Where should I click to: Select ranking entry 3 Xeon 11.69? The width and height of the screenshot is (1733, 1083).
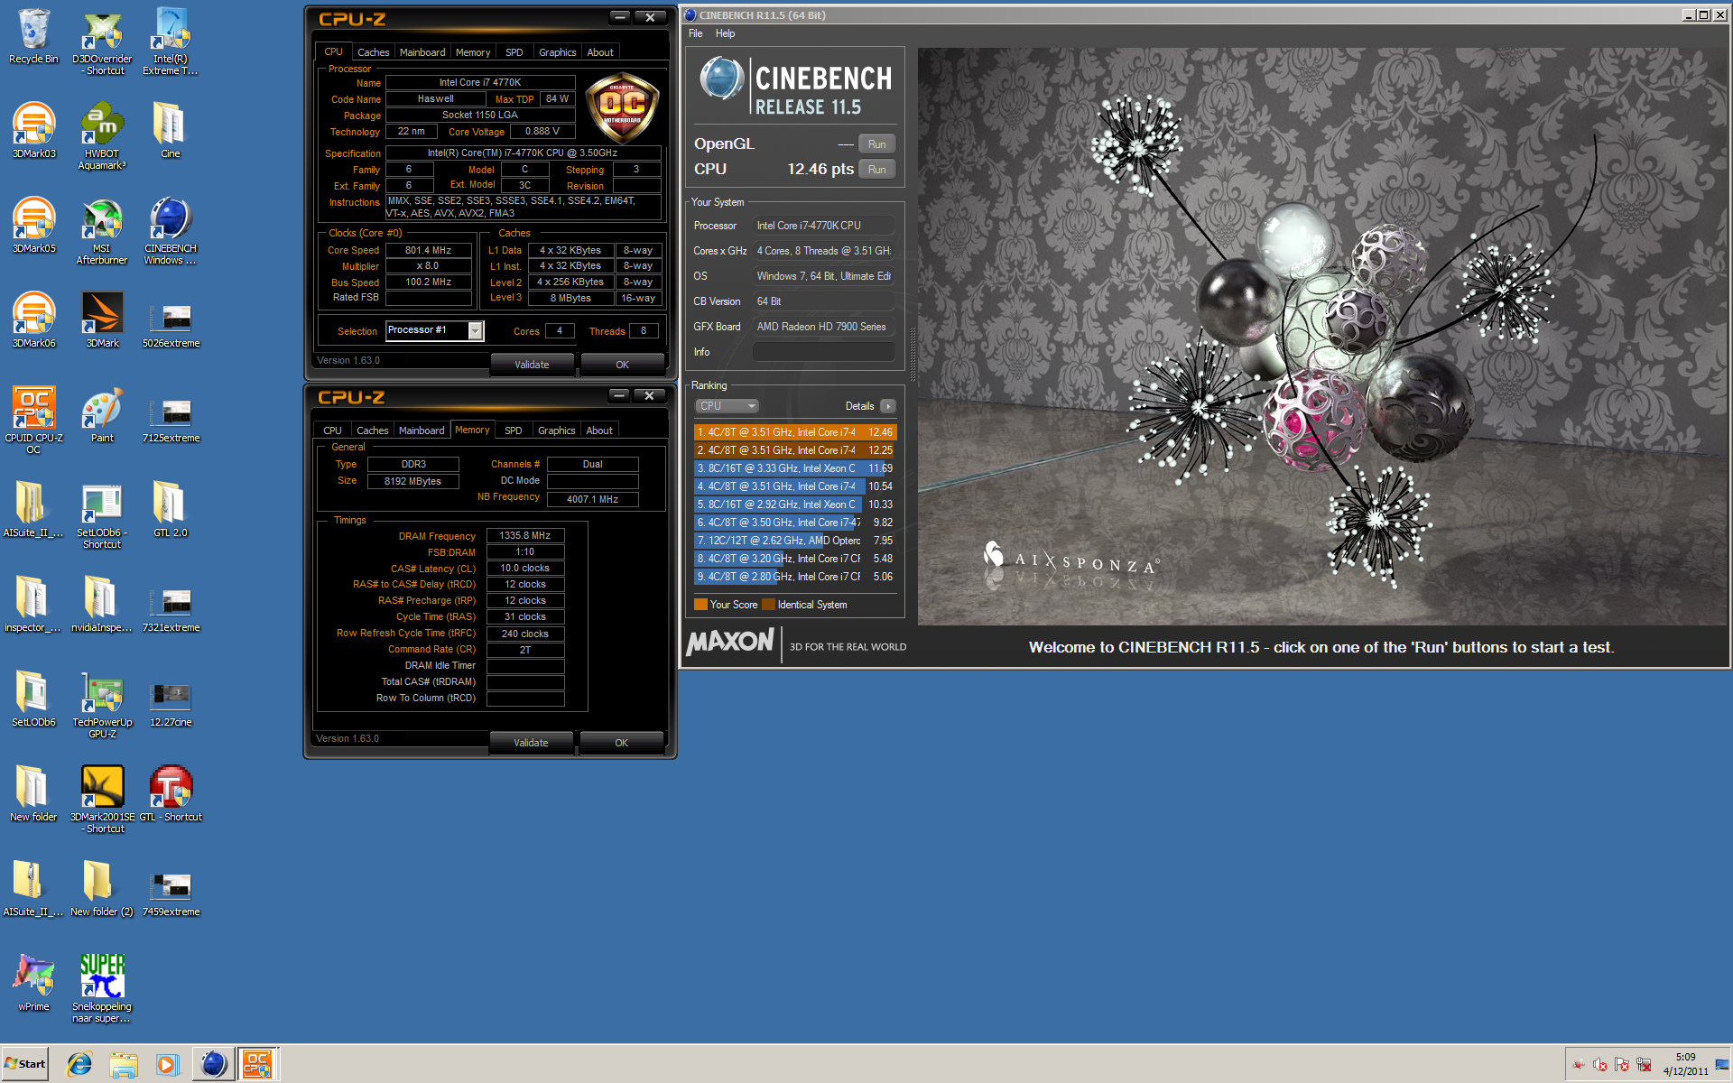click(795, 468)
